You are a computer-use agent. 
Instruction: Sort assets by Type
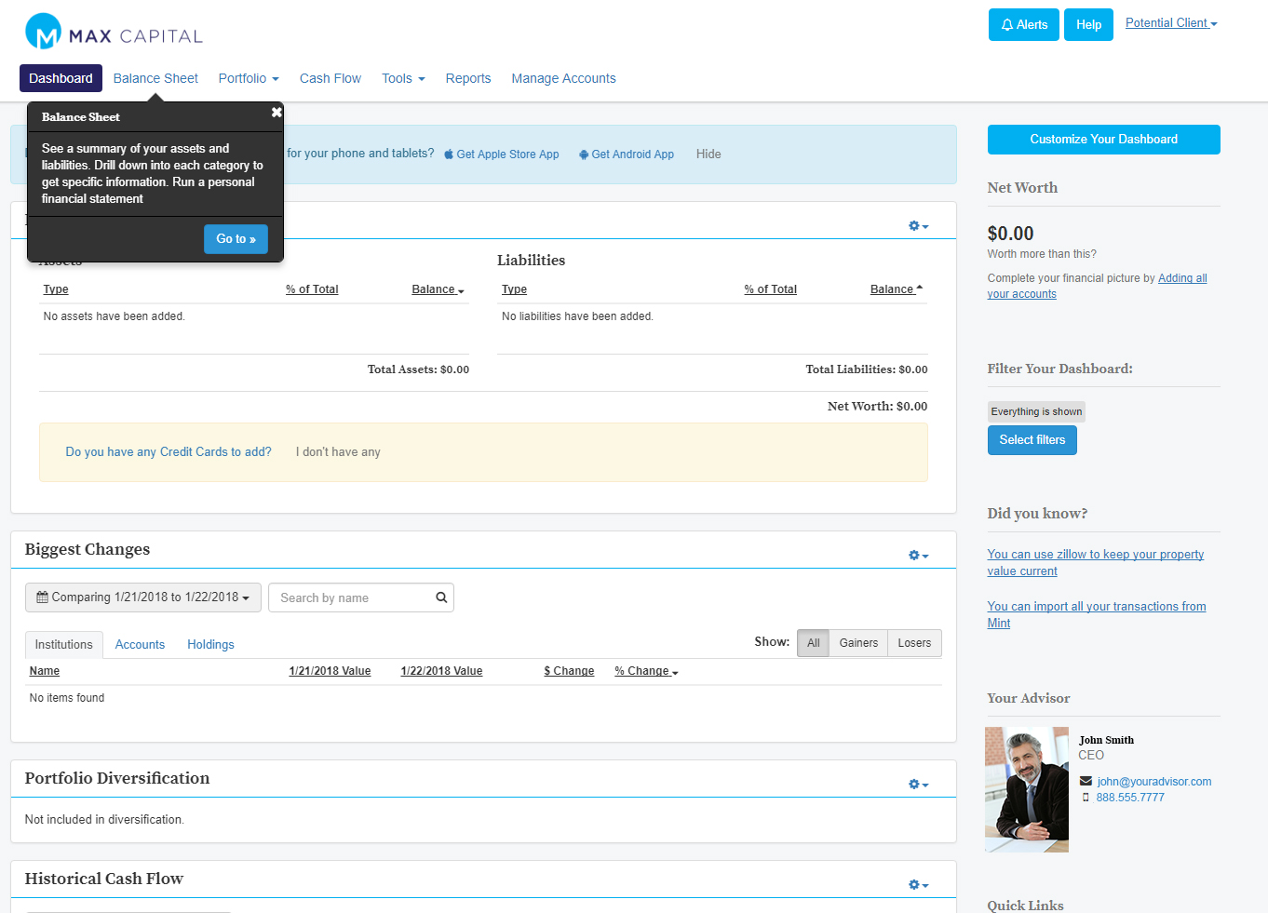pos(56,289)
